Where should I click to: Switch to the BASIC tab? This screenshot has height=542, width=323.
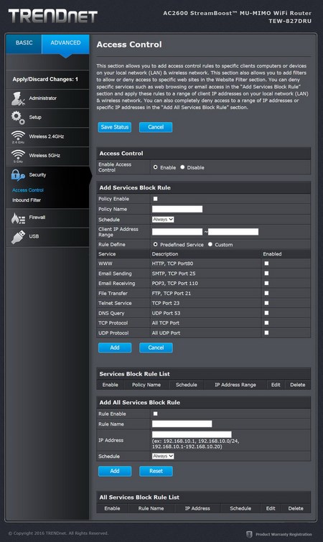click(24, 43)
